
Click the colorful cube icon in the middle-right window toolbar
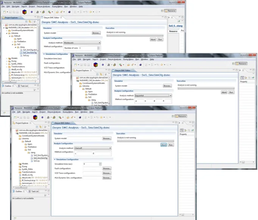click(x=95, y=65)
